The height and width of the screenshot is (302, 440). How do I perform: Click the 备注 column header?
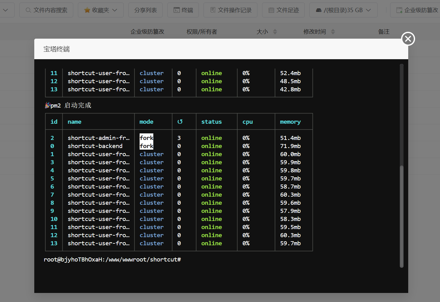(x=384, y=31)
